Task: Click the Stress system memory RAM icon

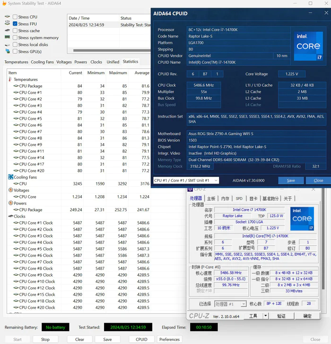Action: (8, 37)
